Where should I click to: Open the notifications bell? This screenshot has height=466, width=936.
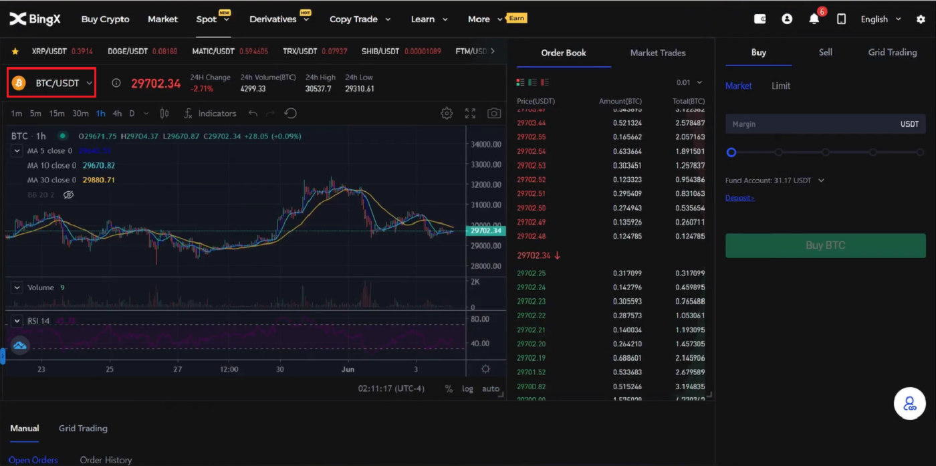(x=814, y=19)
